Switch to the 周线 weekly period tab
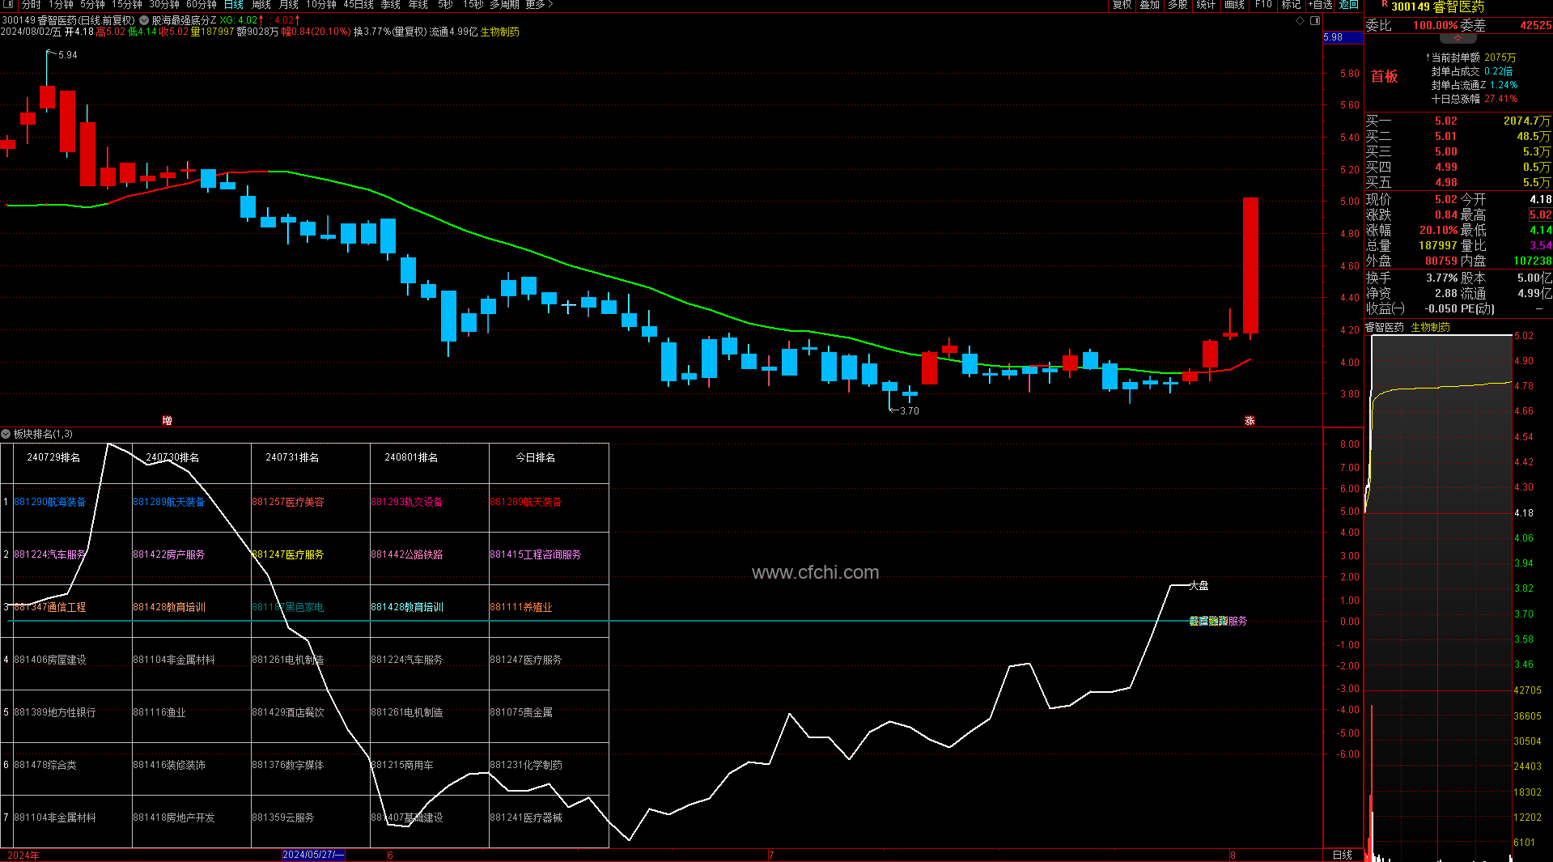The image size is (1553, 862). tap(261, 5)
